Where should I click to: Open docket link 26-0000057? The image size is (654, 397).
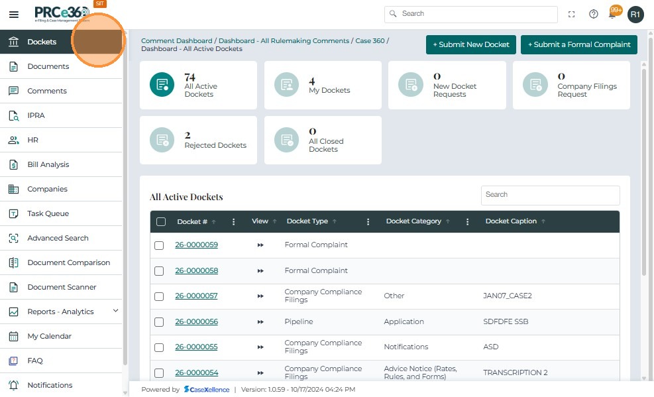[x=196, y=296]
